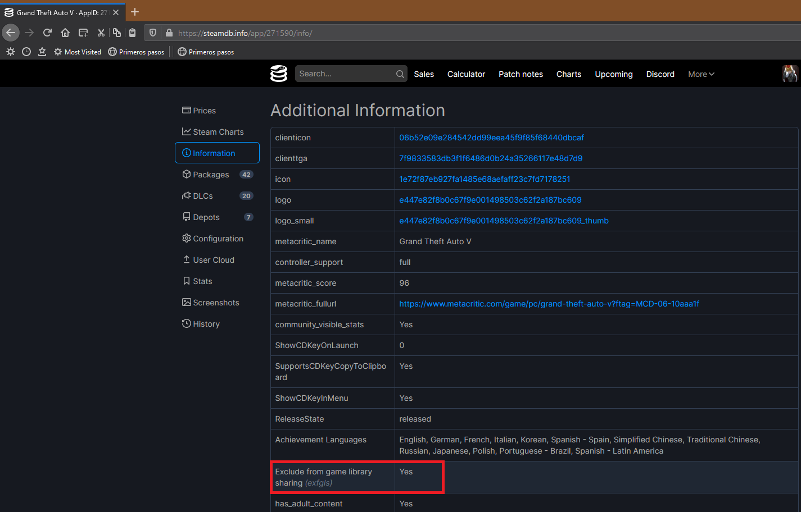Open the user avatar in the header

(790, 74)
